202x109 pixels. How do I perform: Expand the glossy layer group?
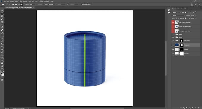[175, 37]
